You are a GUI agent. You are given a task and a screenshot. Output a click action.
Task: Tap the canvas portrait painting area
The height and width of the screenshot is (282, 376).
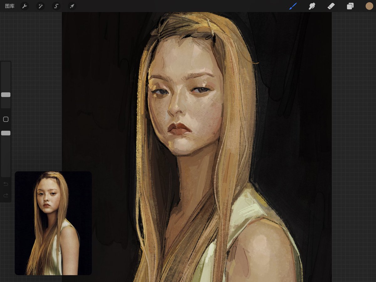[x=194, y=125]
